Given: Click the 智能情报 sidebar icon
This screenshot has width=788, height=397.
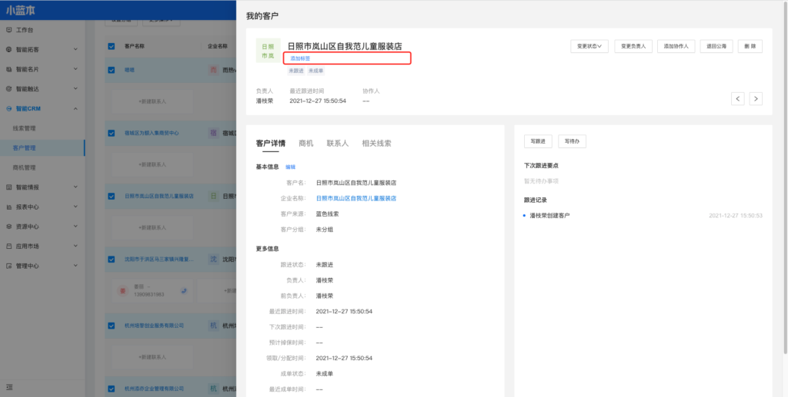Looking at the screenshot, I should (x=9, y=187).
